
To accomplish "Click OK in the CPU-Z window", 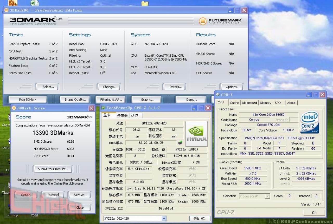I will pyautogui.click(x=314, y=213).
